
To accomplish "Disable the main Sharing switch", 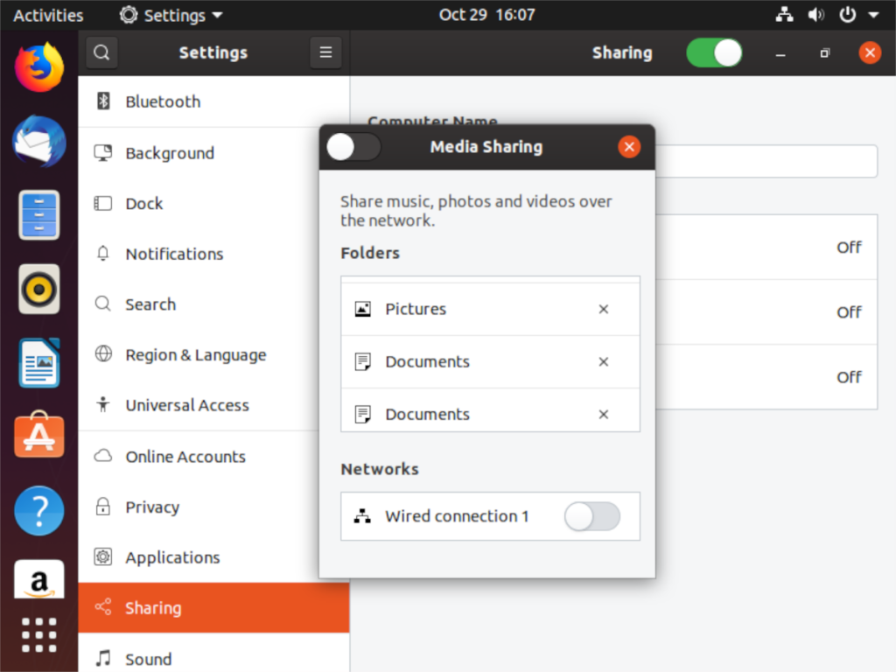I will coord(714,52).
